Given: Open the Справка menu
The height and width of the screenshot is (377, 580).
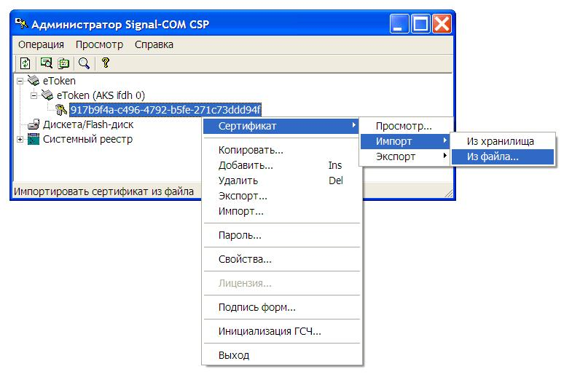Looking at the screenshot, I should coord(154,44).
